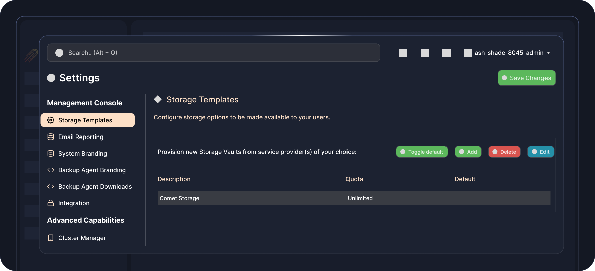
Task: Click the code brackets icon beside Backup Agent Branding
Action: (51, 170)
